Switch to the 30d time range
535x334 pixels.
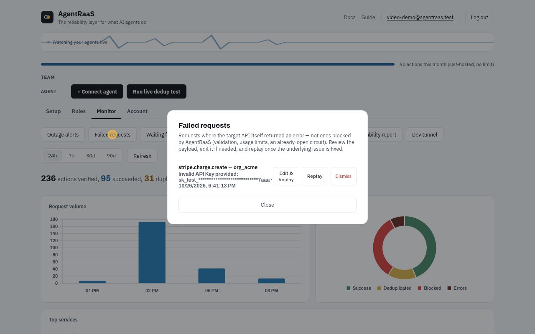[91, 156]
